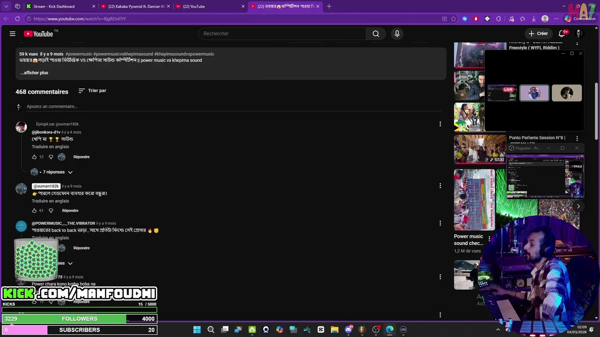Open the red hand ad-blocker extension
The width and height of the screenshot is (600, 337).
click(x=476, y=19)
